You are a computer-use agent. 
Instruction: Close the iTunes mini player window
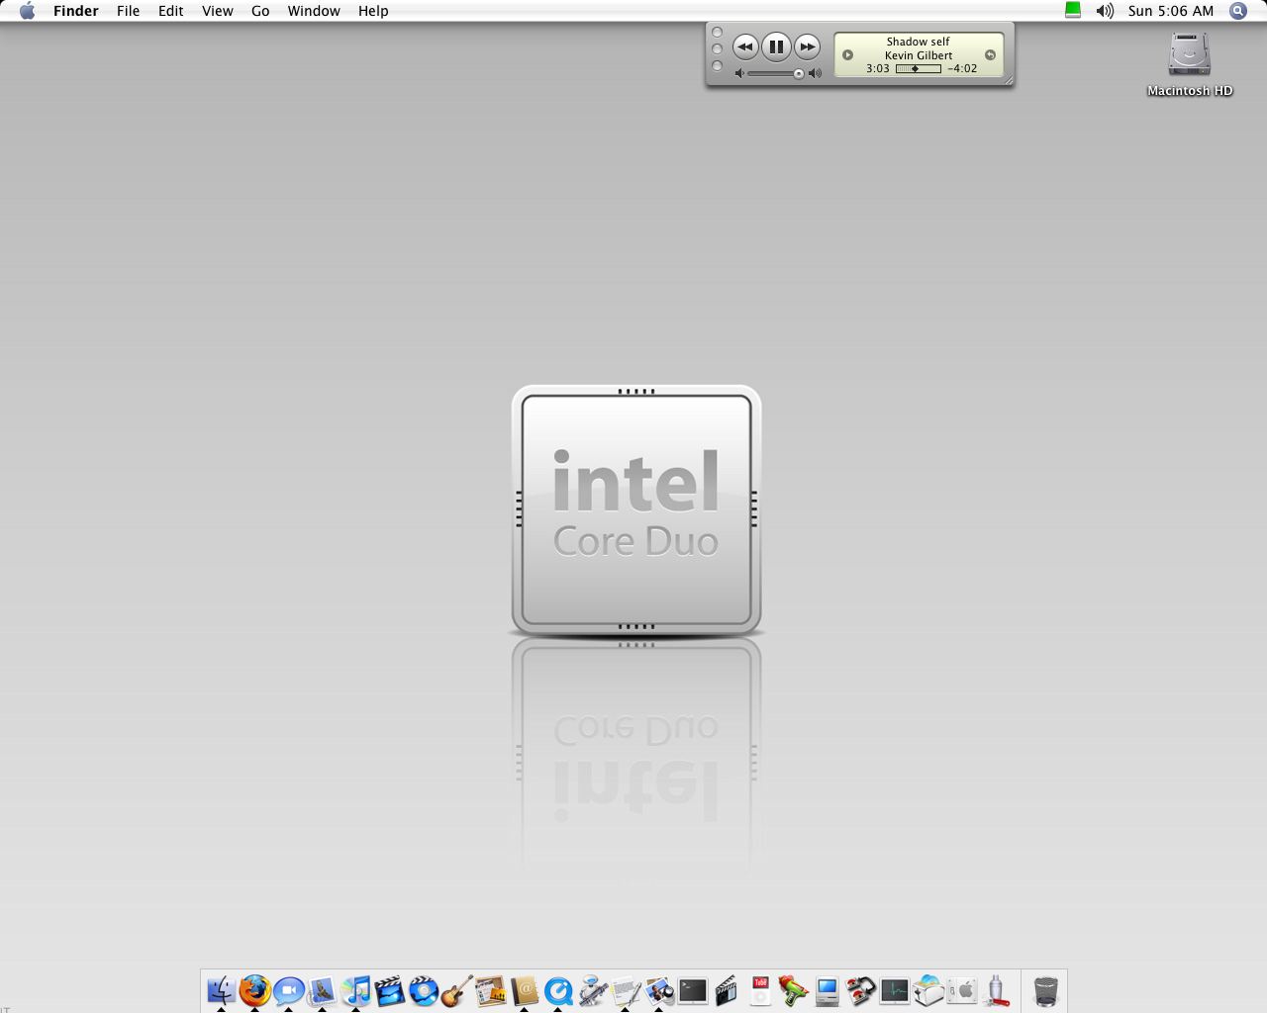718,33
